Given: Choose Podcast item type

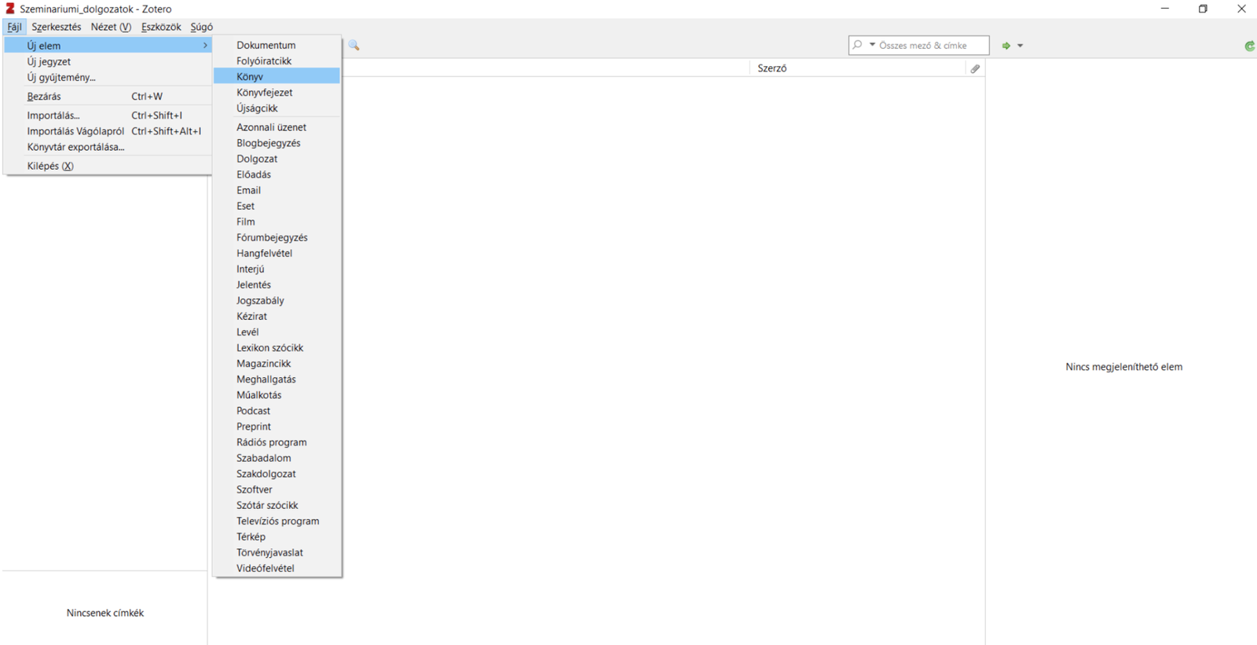Looking at the screenshot, I should pos(277,409).
